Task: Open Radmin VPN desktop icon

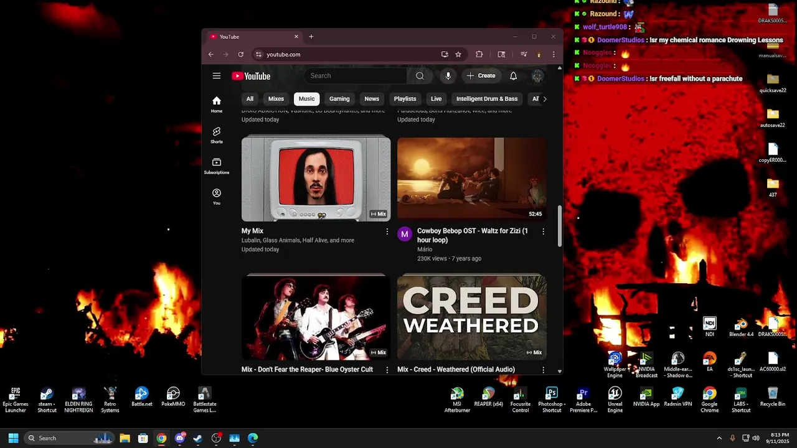Action: (x=678, y=397)
